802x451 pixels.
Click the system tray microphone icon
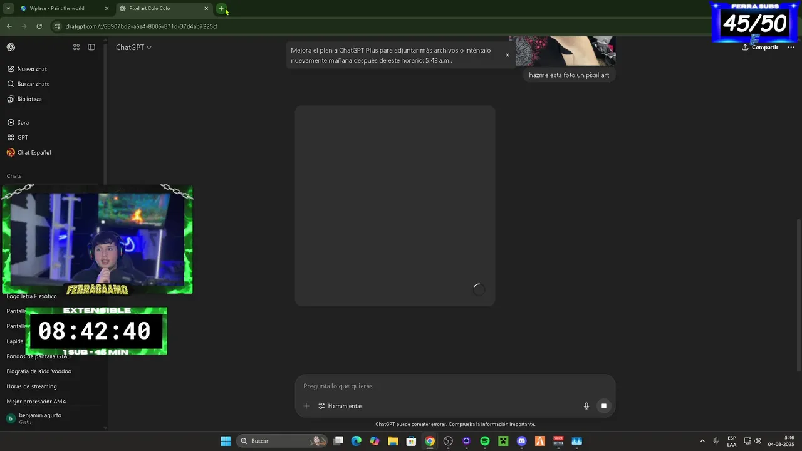click(x=716, y=441)
